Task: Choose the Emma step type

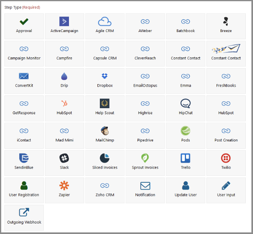Action: [x=186, y=81]
